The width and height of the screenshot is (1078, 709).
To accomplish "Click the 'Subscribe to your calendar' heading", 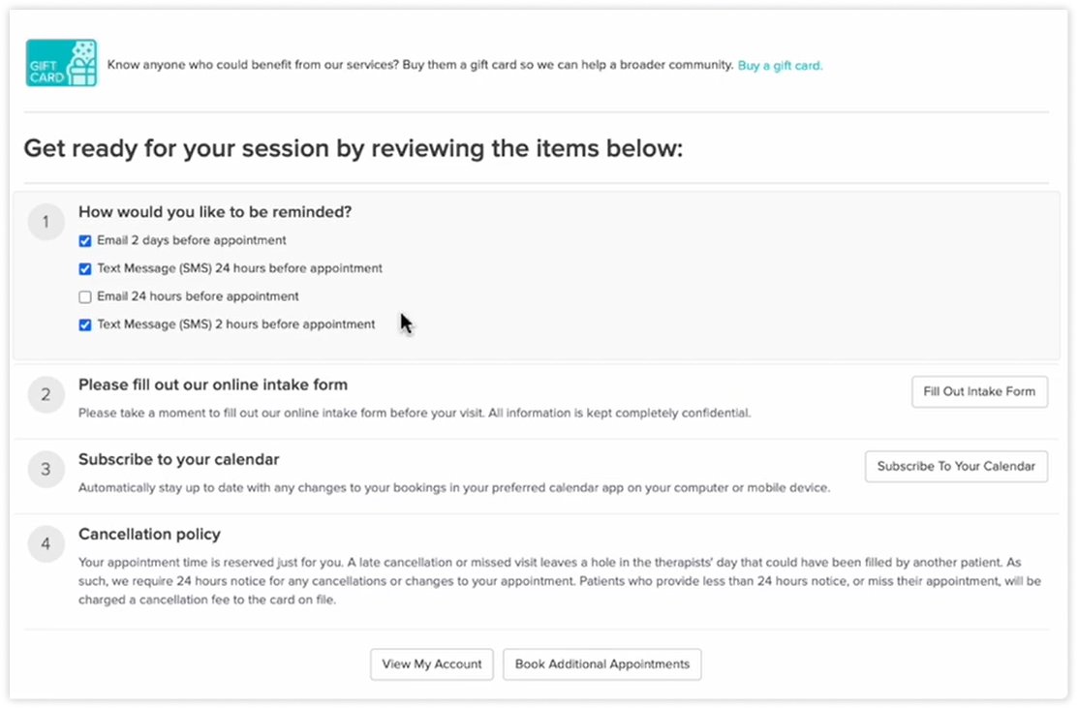I will click(178, 459).
